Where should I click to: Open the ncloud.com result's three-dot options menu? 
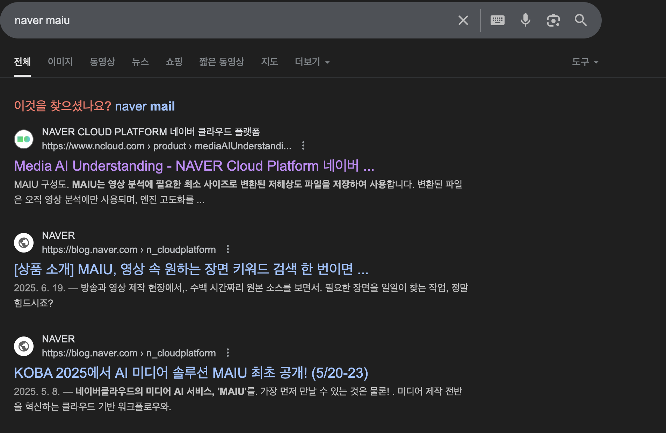[303, 145]
